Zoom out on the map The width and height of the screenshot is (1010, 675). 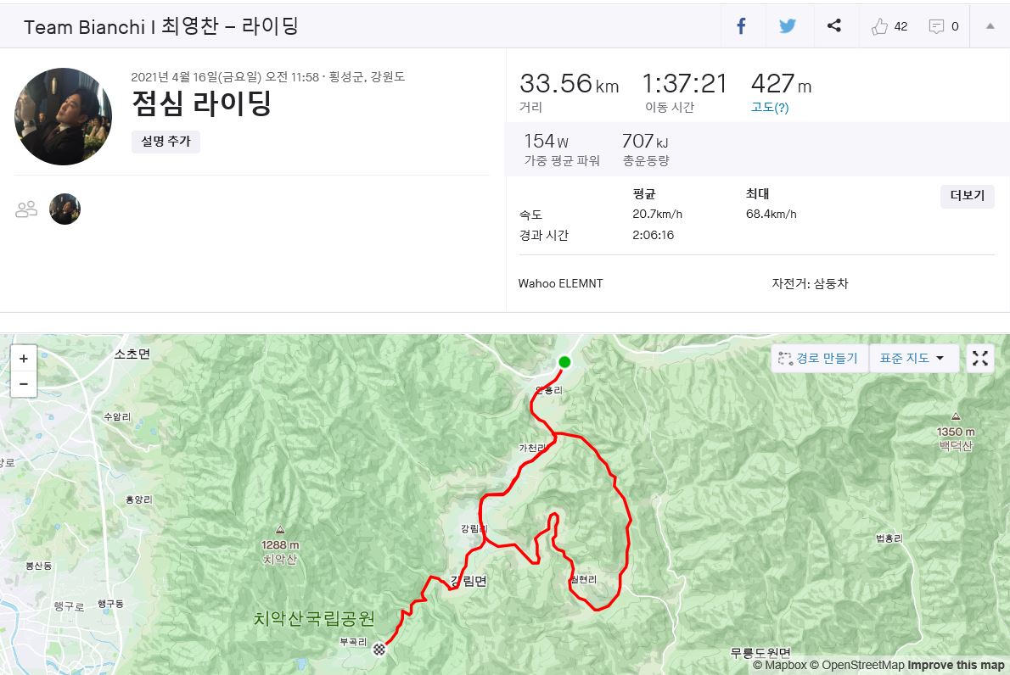coord(23,383)
